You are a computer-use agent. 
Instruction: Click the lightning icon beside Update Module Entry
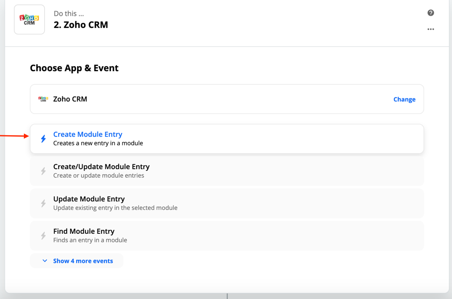(43, 203)
